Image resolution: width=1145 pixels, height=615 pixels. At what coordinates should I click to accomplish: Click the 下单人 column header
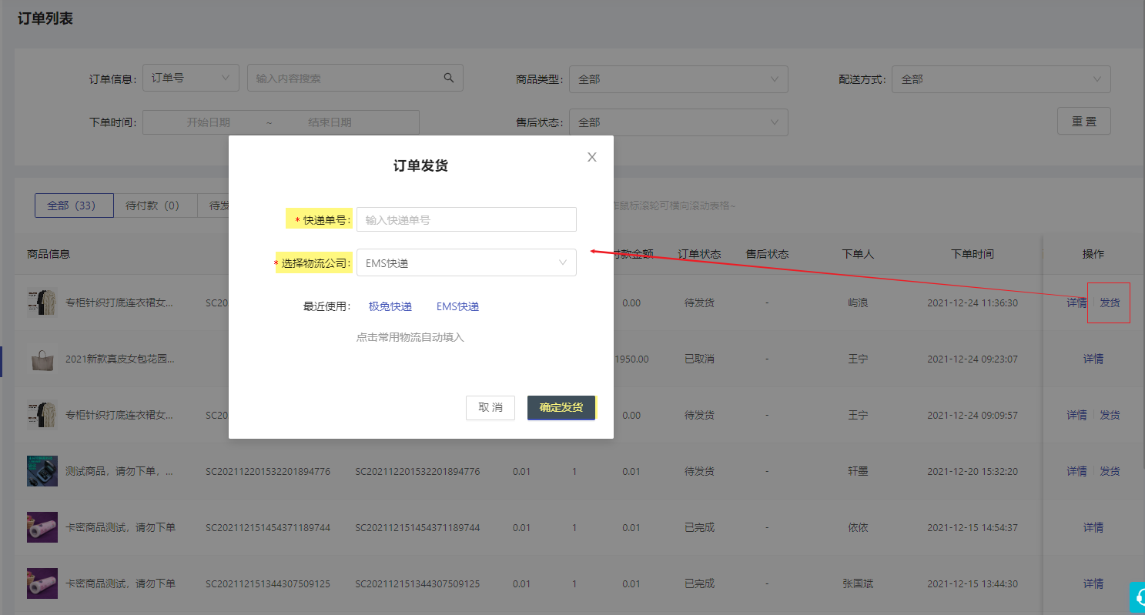pos(858,254)
